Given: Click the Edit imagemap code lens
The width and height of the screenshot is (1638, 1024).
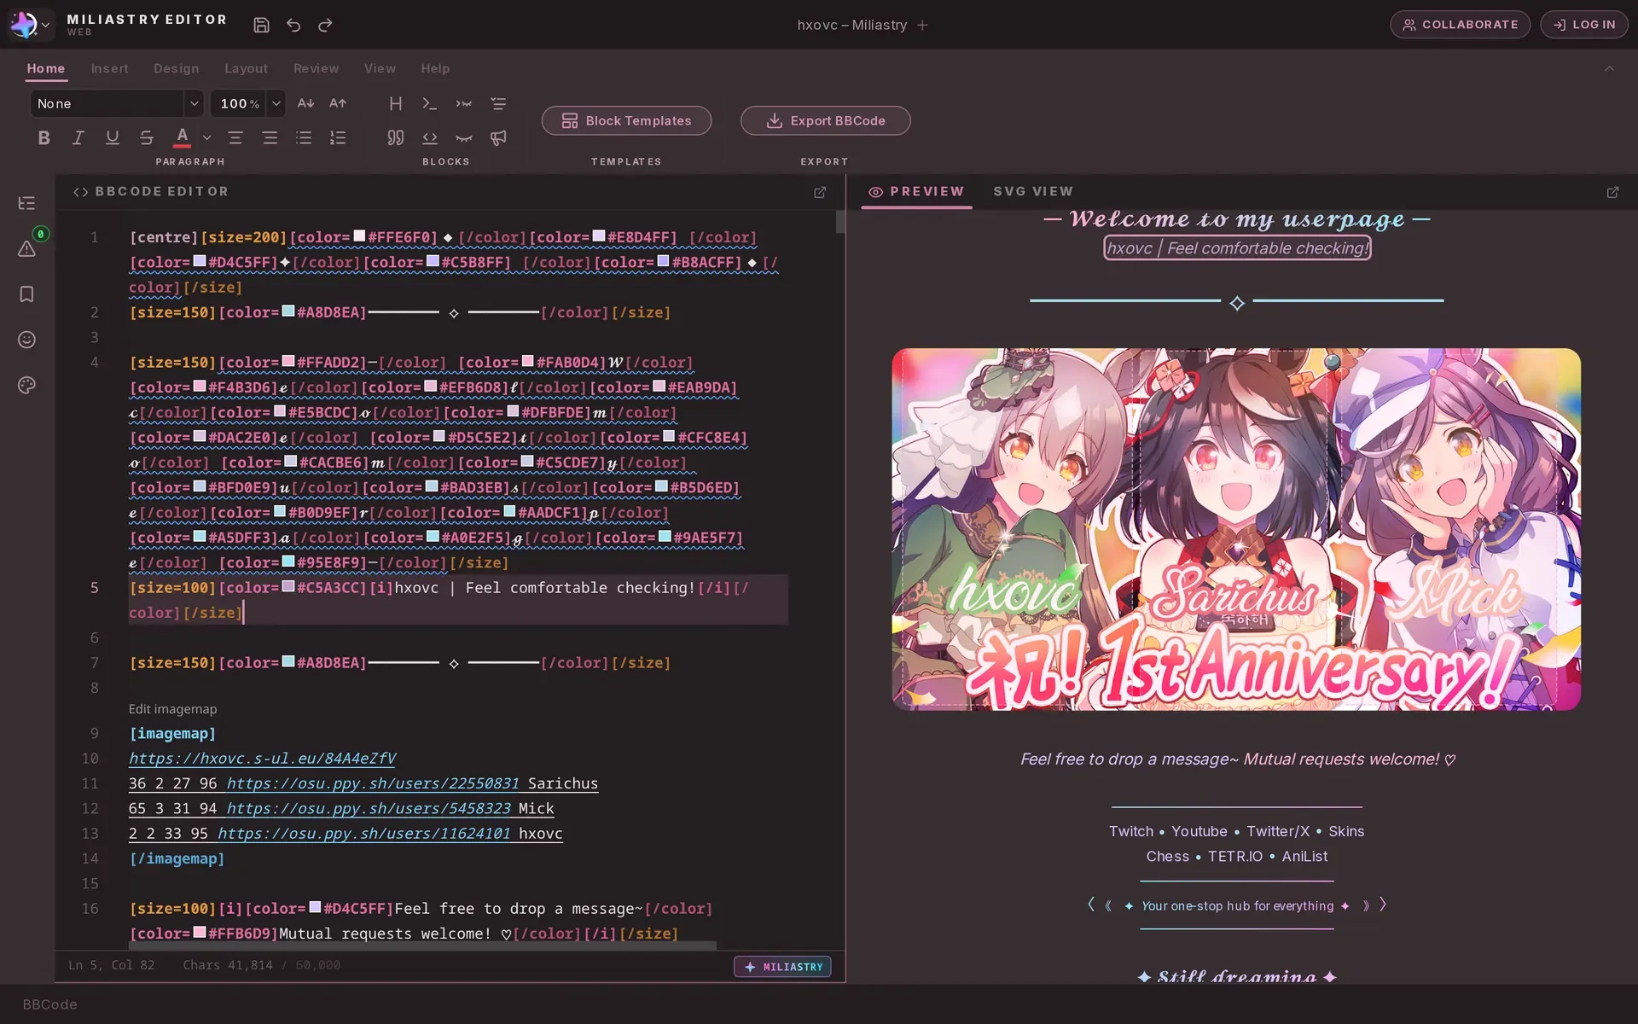Looking at the screenshot, I should tap(172, 709).
